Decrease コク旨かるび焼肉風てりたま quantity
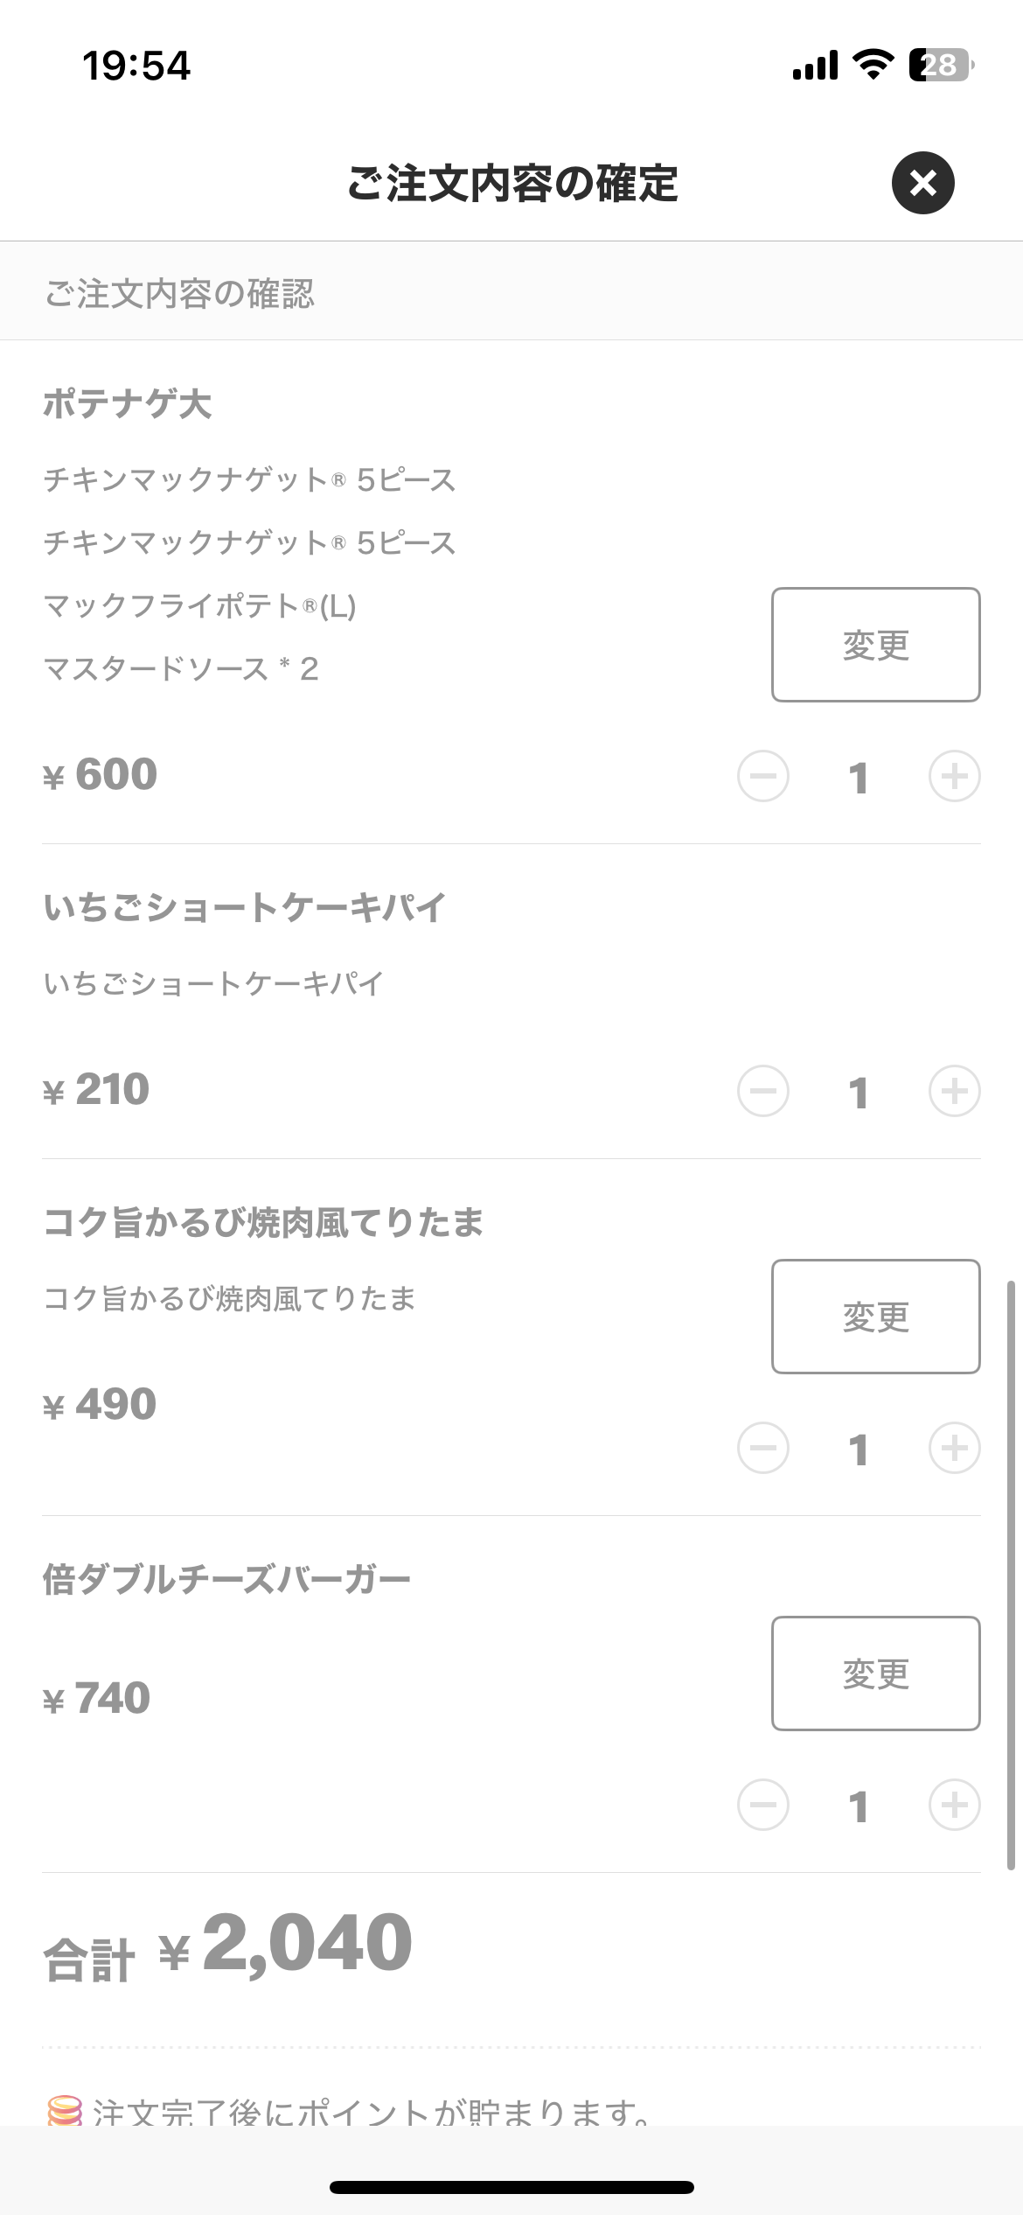This screenshot has width=1023, height=2215. click(x=763, y=1448)
